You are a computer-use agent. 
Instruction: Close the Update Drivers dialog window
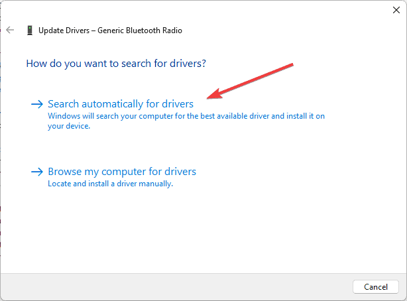click(396, 10)
